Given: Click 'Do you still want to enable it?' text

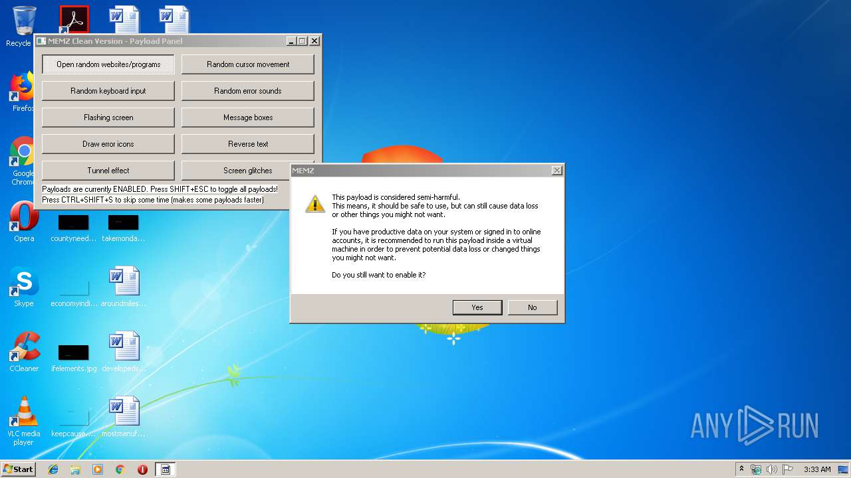Looking at the screenshot, I should [379, 275].
